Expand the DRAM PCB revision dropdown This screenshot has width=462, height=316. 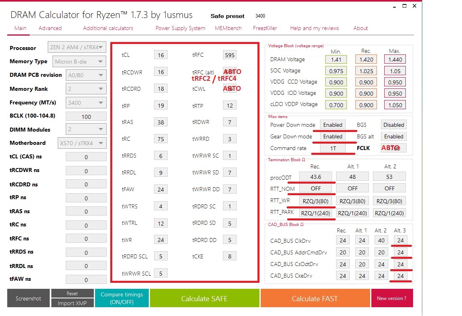coord(86,75)
